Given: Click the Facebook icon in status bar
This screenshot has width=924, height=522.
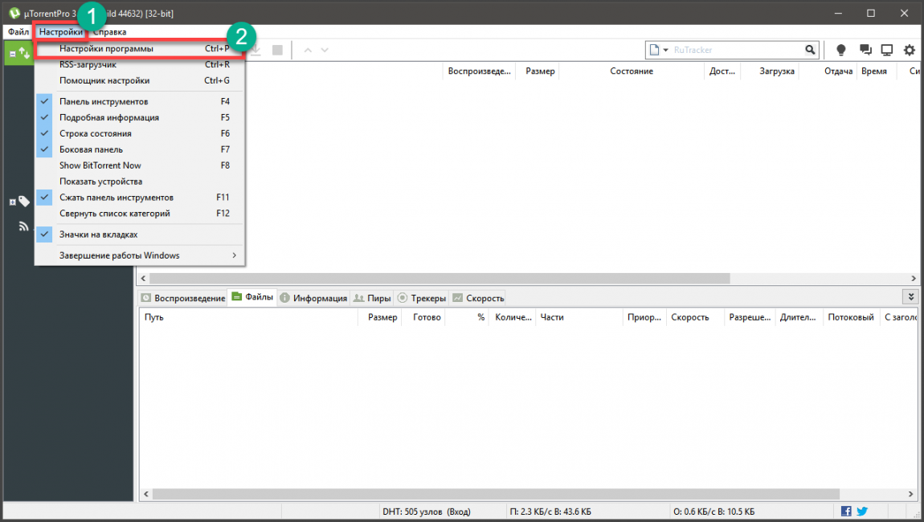Looking at the screenshot, I should pos(846,512).
